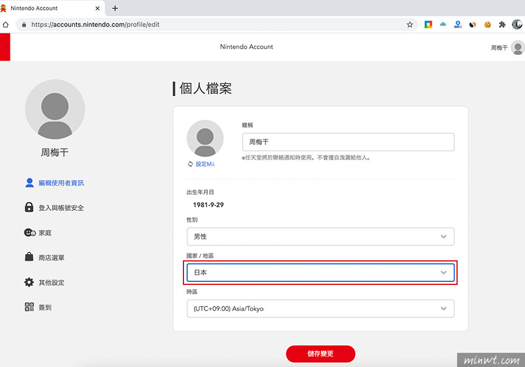Click the gear sidebar icon

coord(29,282)
